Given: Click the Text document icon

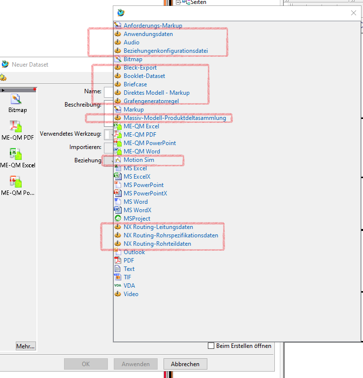Looking at the screenshot, I should click(118, 269).
